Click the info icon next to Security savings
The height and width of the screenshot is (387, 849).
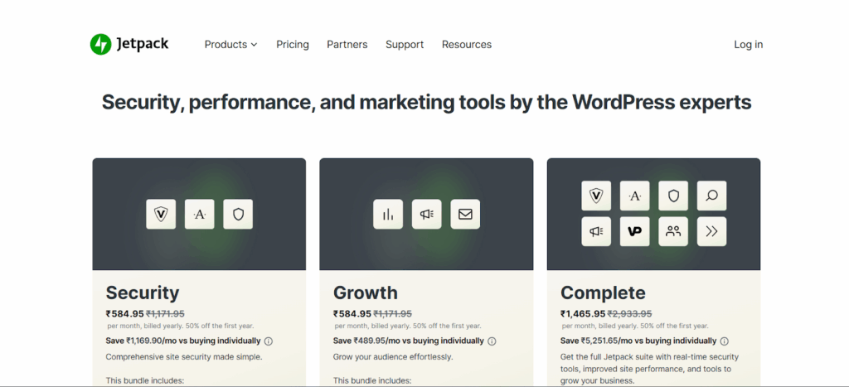pyautogui.click(x=269, y=341)
